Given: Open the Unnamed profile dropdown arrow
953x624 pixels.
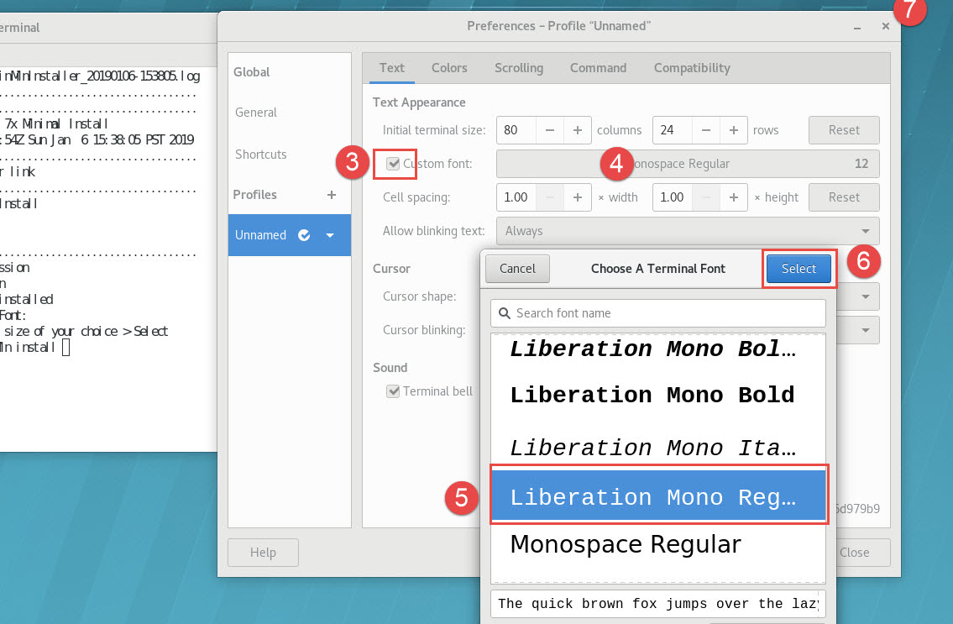Looking at the screenshot, I should [330, 235].
